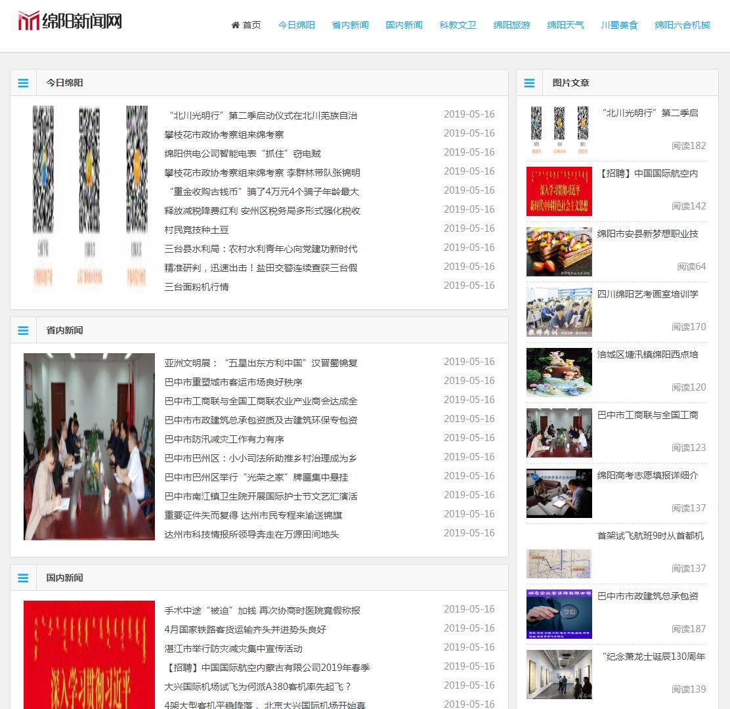This screenshot has height=709, width=730.
Task: Open article 攀枝花市政协考察组来绵考察 李群林带队张锦明
Action: pyautogui.click(x=262, y=173)
